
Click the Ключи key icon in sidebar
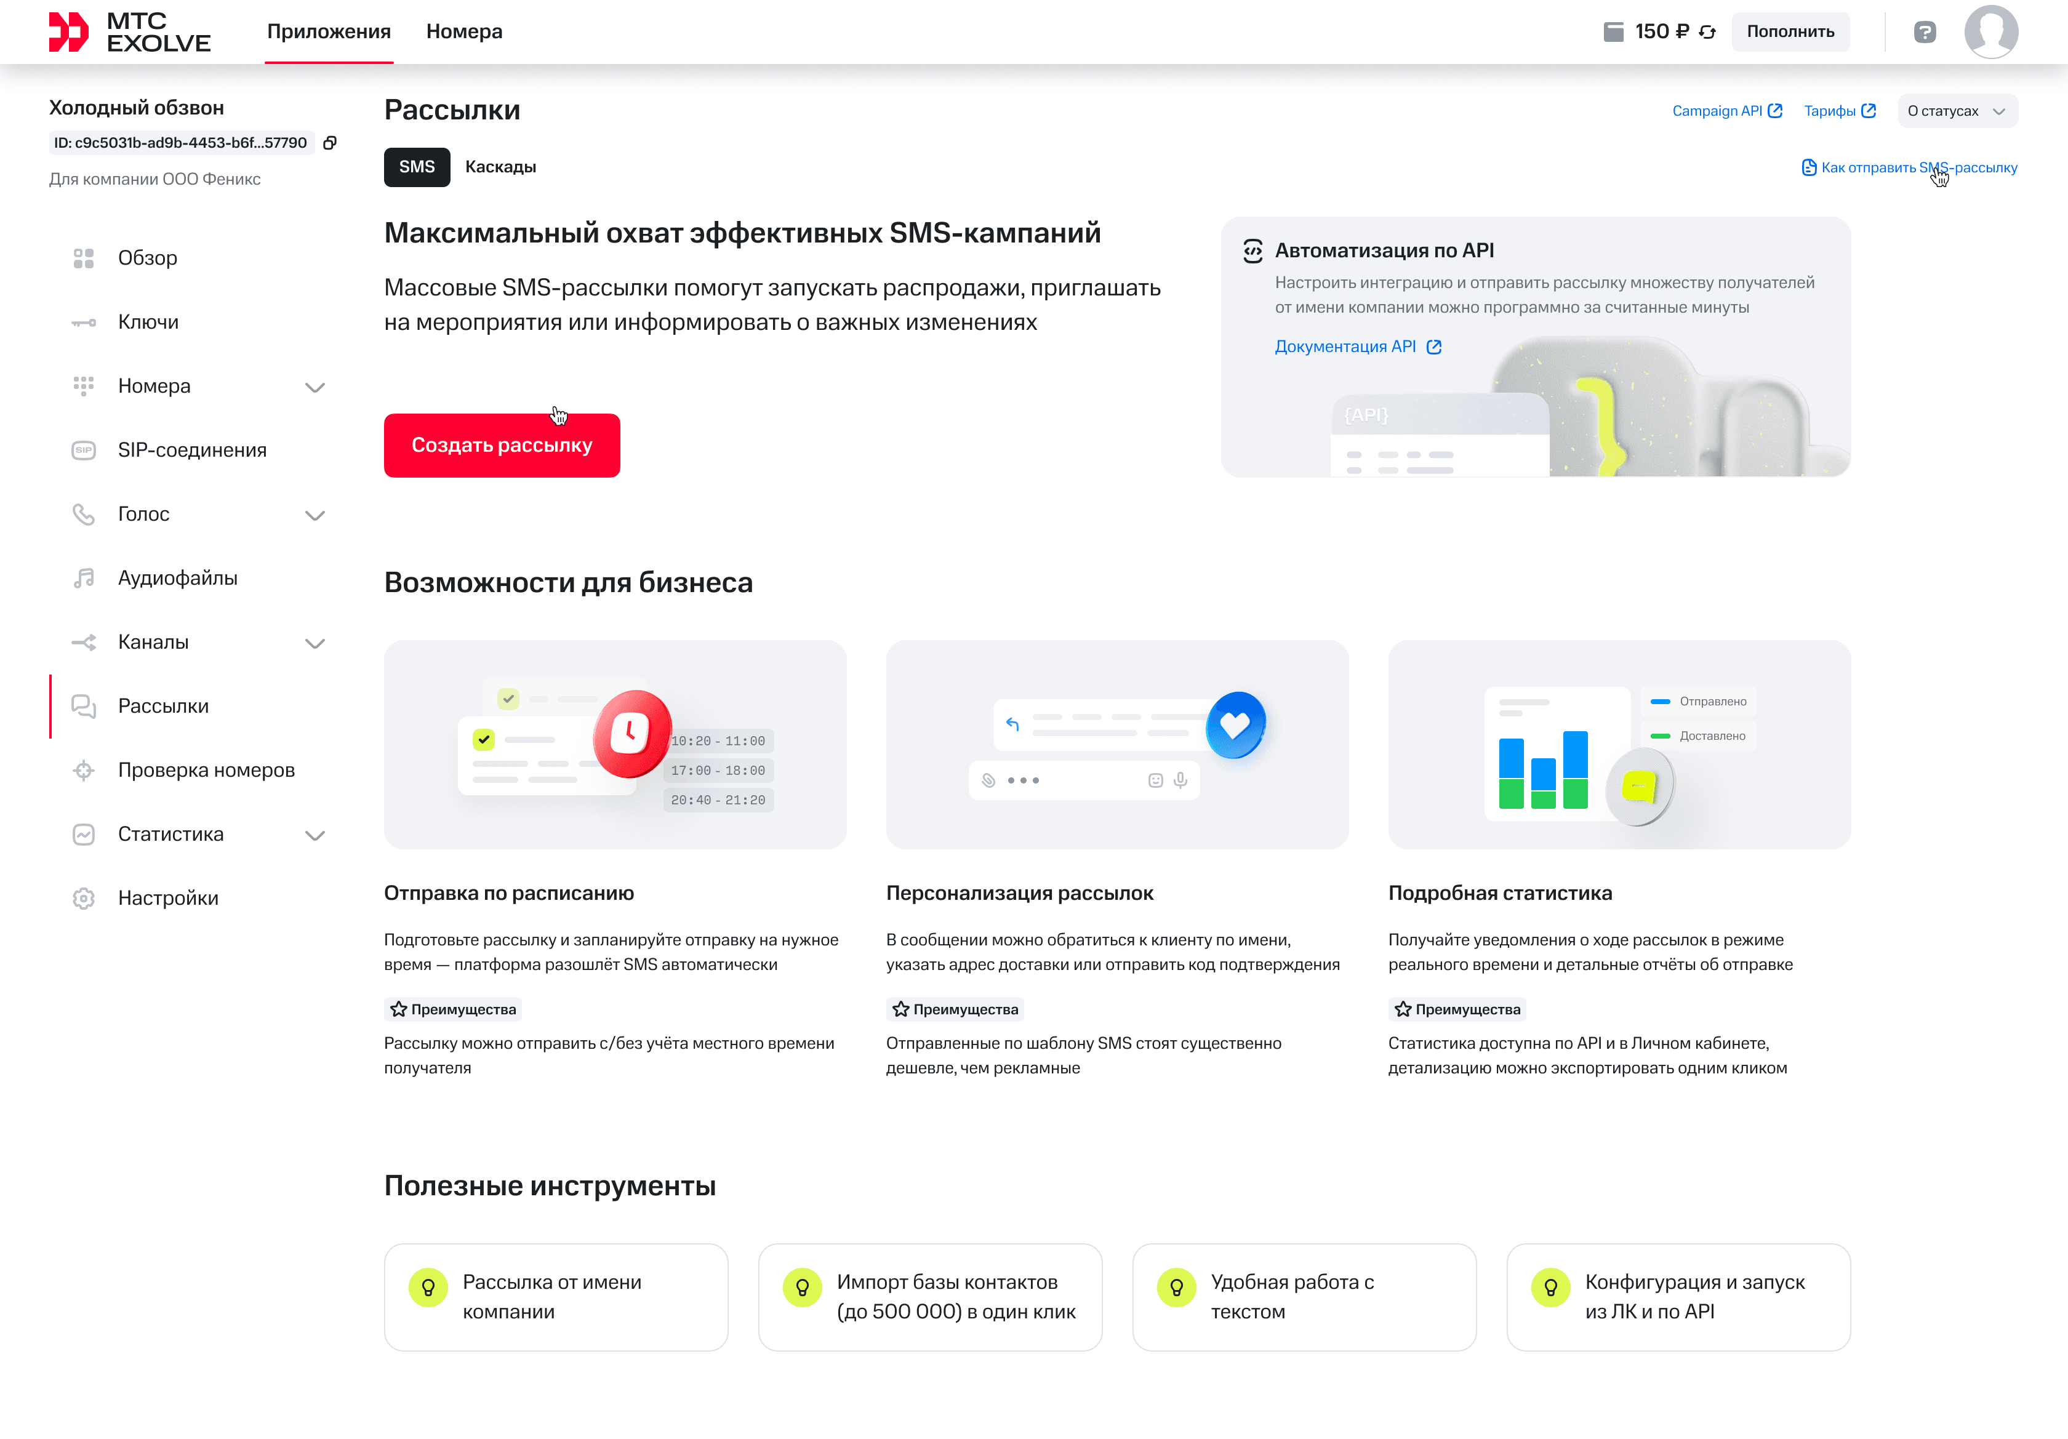[x=84, y=323]
